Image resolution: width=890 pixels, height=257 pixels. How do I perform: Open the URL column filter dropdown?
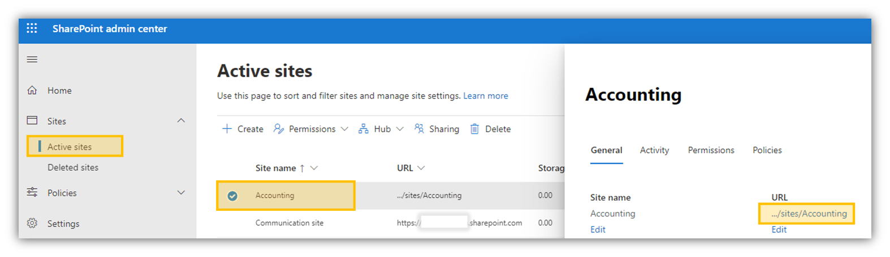(x=421, y=168)
